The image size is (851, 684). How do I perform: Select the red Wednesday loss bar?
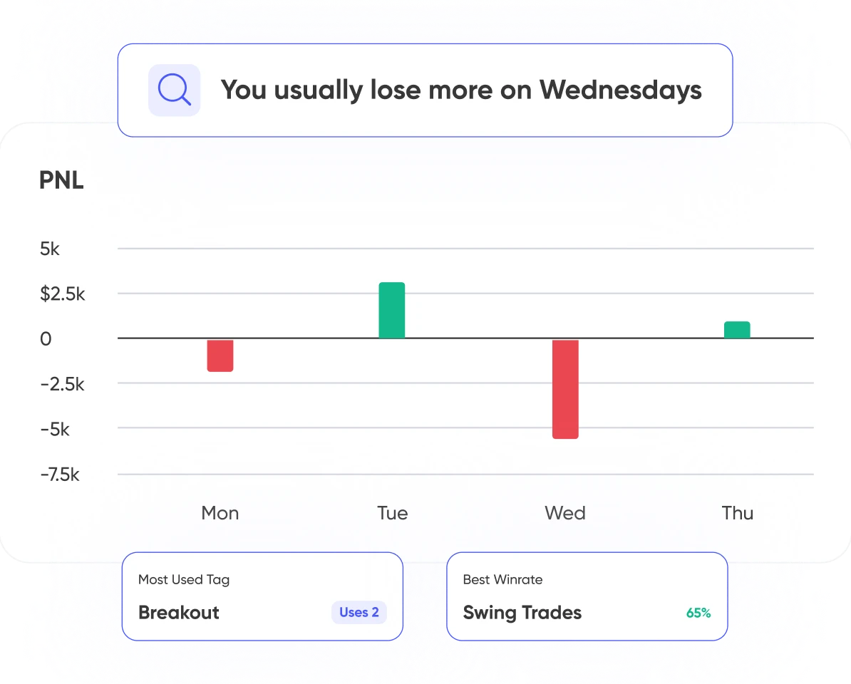(565, 389)
